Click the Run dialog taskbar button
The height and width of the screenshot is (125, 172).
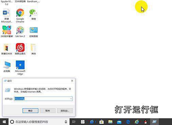tap(155, 122)
